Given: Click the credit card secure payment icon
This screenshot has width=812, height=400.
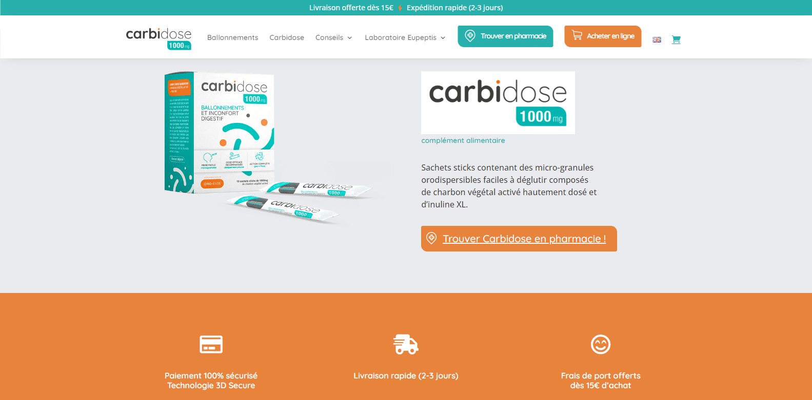Looking at the screenshot, I should click(211, 344).
